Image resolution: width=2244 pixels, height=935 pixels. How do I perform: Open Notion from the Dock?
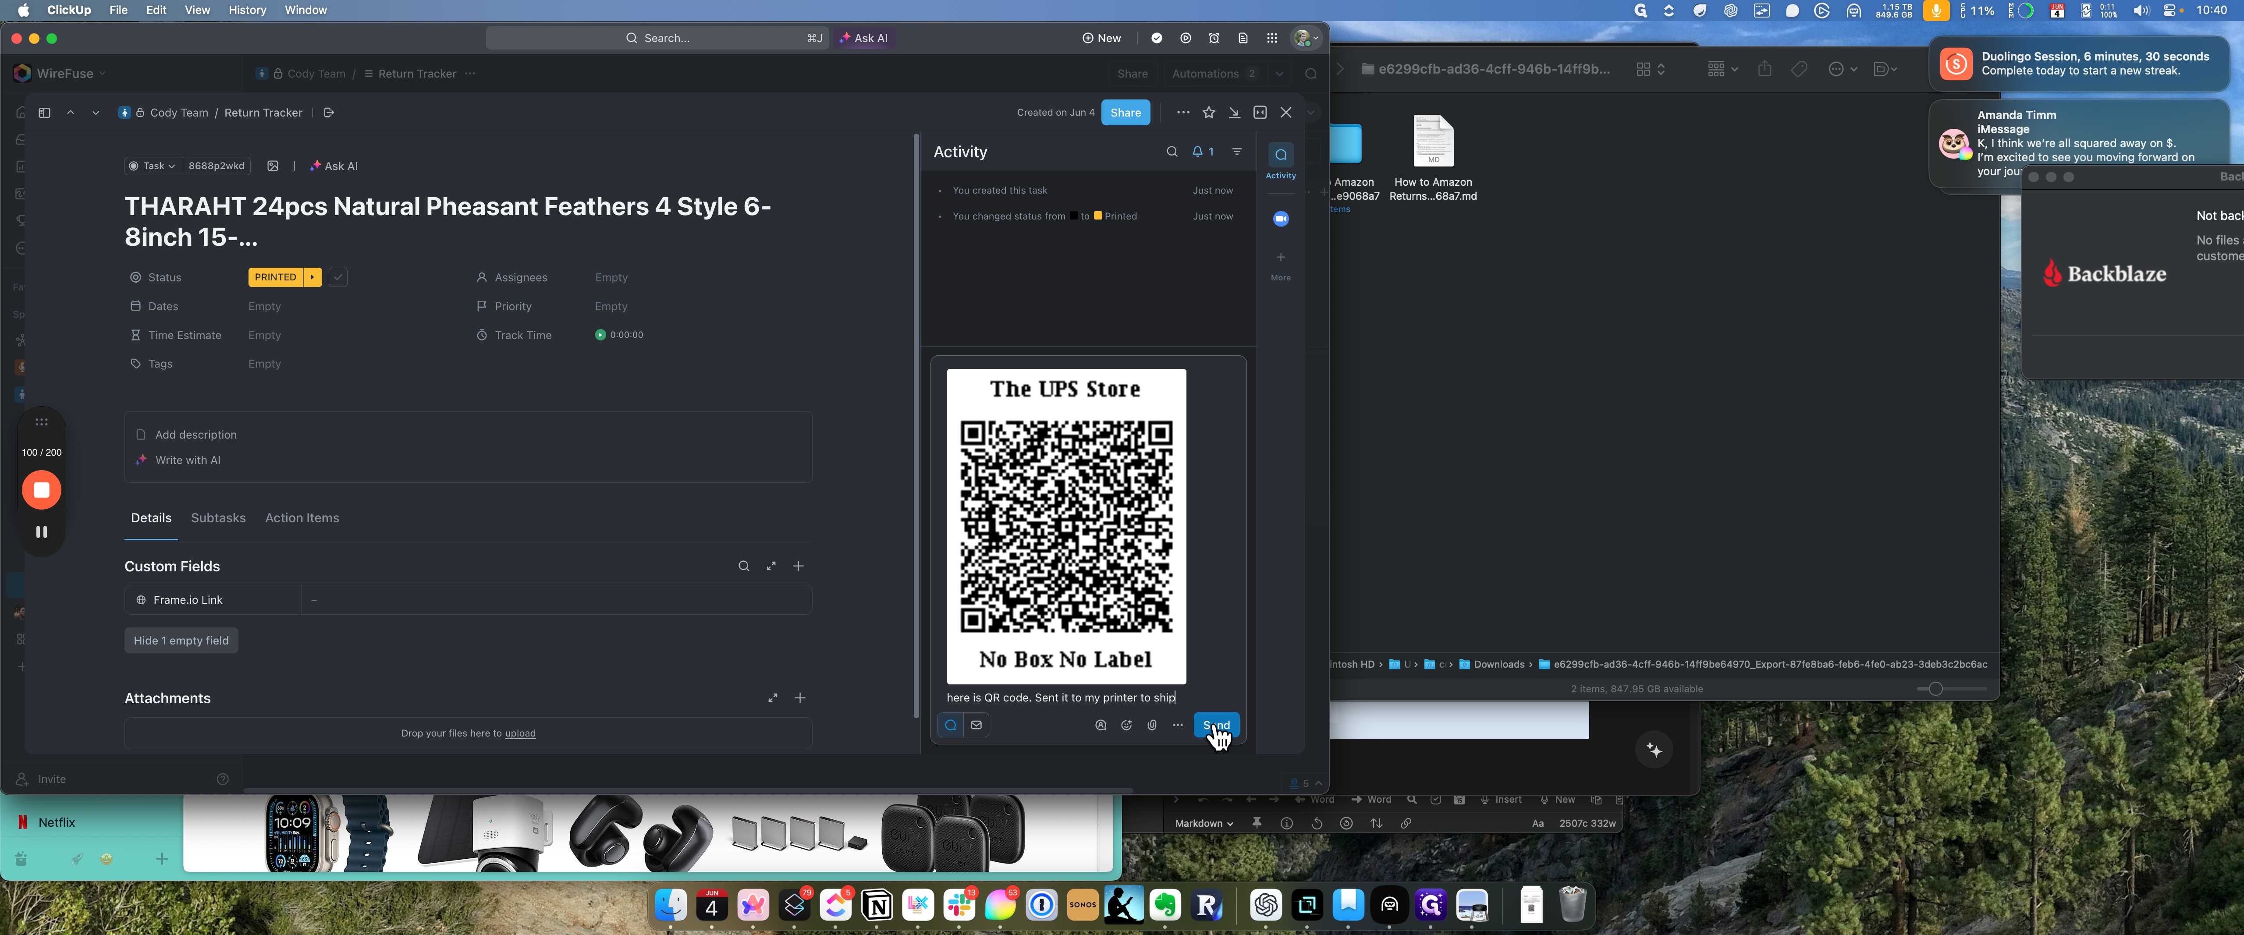(877, 905)
